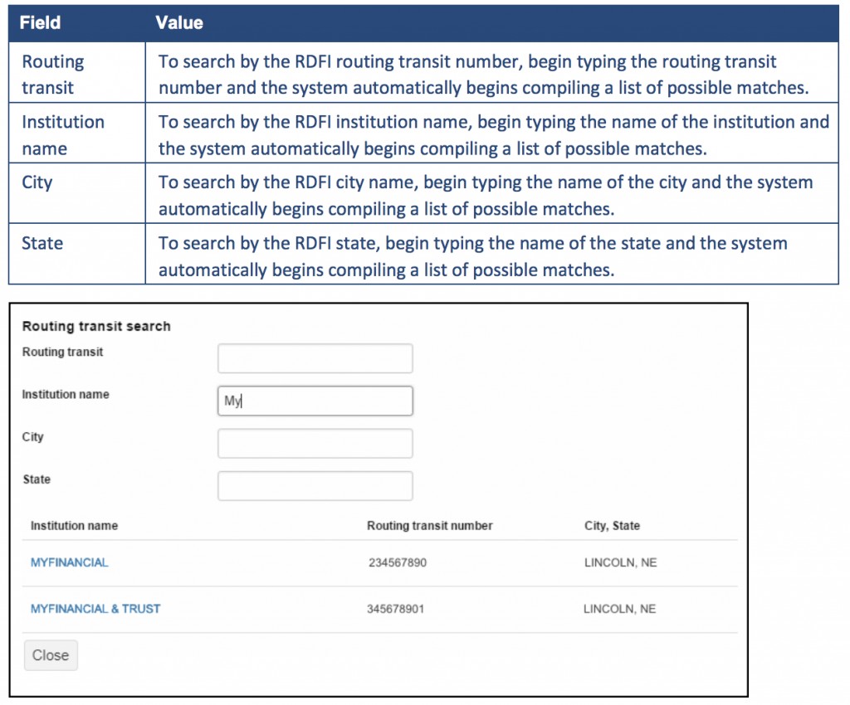The width and height of the screenshot is (850, 705).
Task: Click routing number 345678901
Action: tap(395, 609)
